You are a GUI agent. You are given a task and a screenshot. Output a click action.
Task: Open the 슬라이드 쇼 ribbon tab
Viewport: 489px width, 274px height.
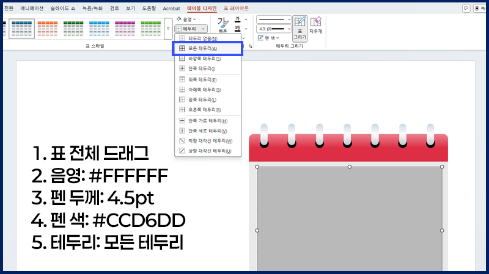point(63,9)
